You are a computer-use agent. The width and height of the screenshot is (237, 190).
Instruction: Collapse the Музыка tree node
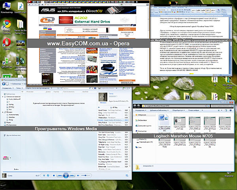coord(3,112)
